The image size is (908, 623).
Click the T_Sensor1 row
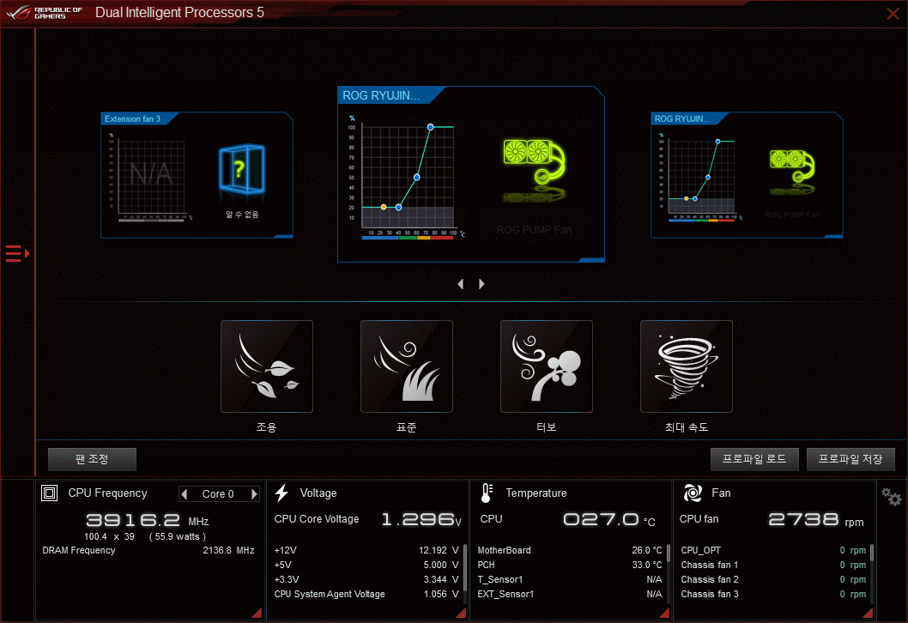coord(570,579)
